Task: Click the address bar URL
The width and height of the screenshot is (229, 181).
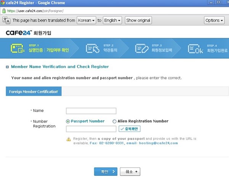Action: [x=35, y=11]
